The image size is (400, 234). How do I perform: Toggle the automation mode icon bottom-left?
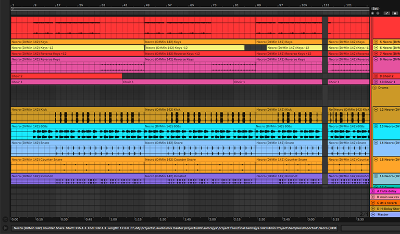tap(5, 219)
